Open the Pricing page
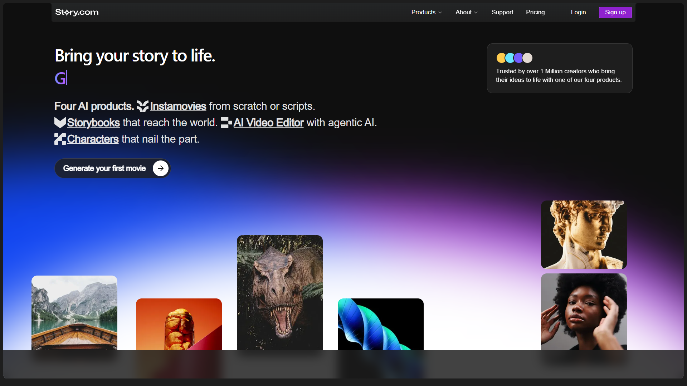The image size is (687, 386). [x=535, y=12]
